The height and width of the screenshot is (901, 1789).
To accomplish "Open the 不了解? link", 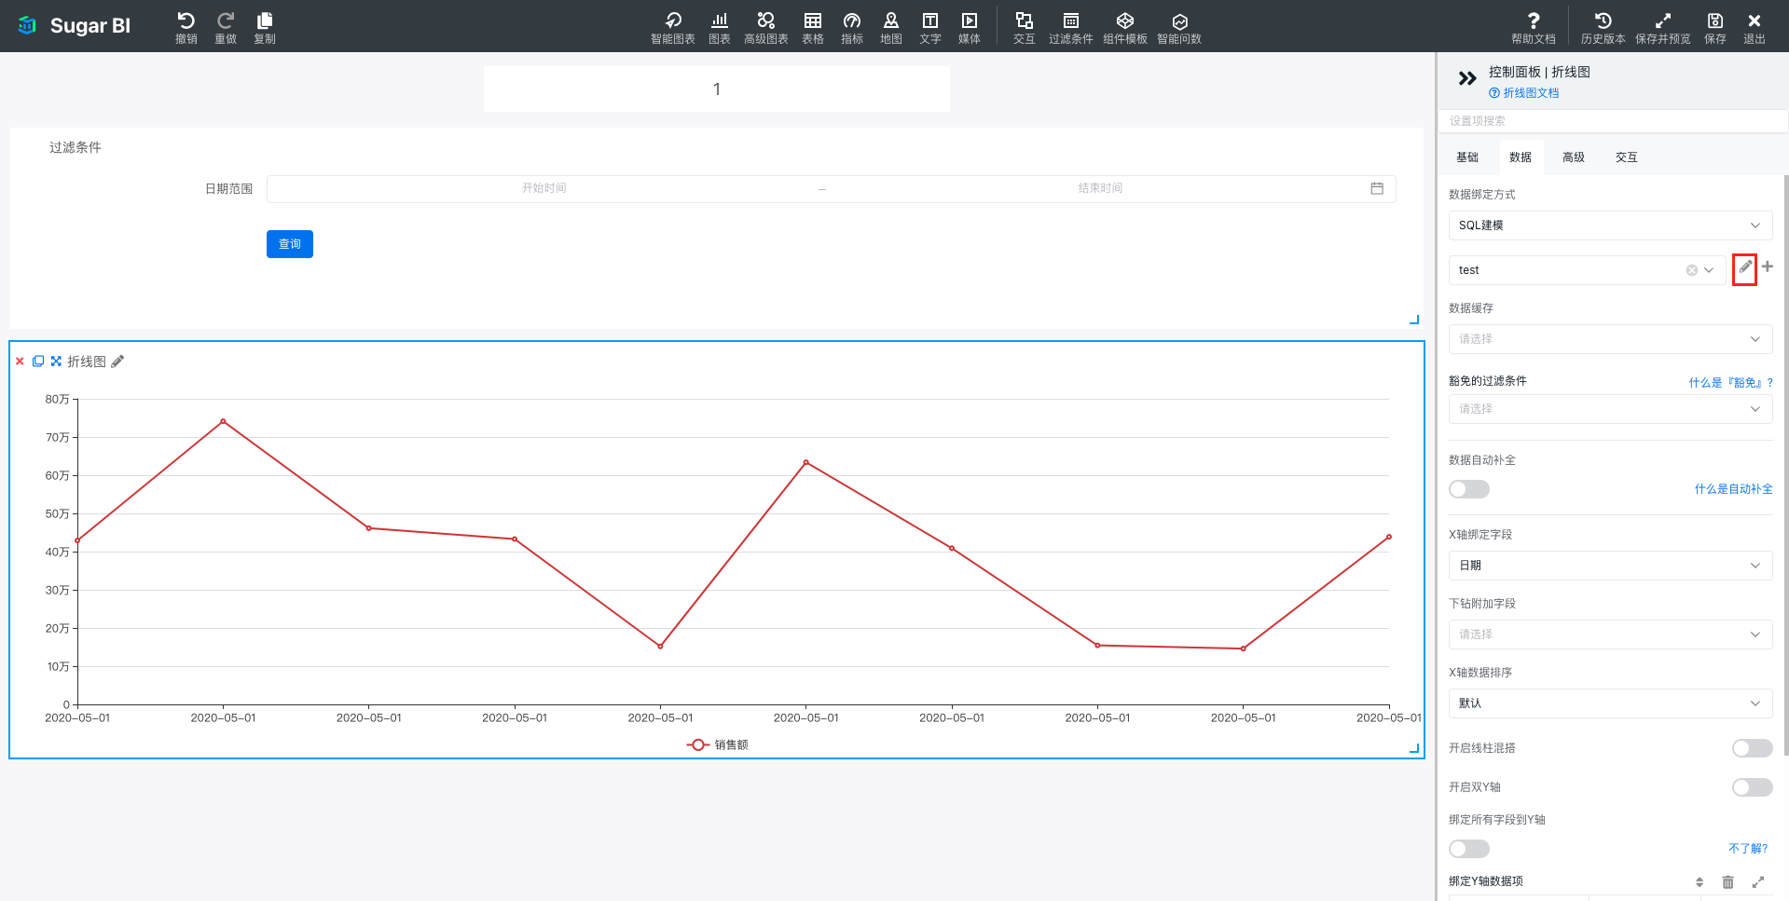I will tap(1748, 849).
